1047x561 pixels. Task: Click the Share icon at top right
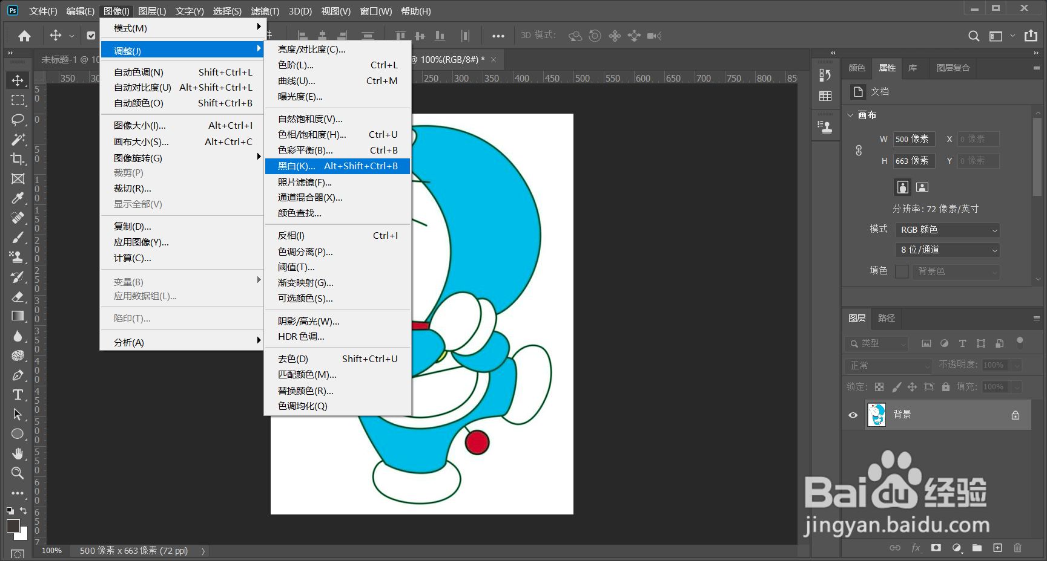coord(1031,36)
